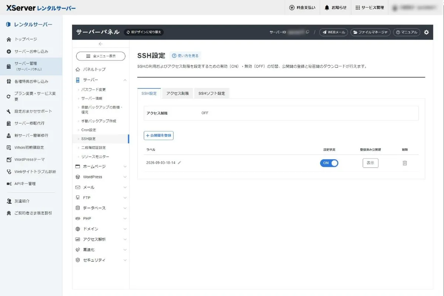Select the SSH設定 tab
The width and height of the screenshot is (444, 296).
coord(149,93)
